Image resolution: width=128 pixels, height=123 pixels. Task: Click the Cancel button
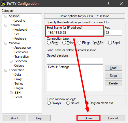113,118
